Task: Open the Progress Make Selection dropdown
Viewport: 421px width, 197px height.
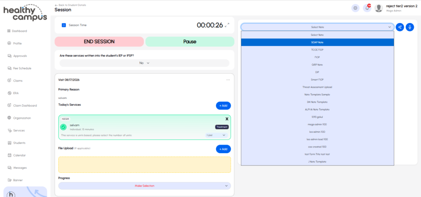Action: (x=144, y=186)
